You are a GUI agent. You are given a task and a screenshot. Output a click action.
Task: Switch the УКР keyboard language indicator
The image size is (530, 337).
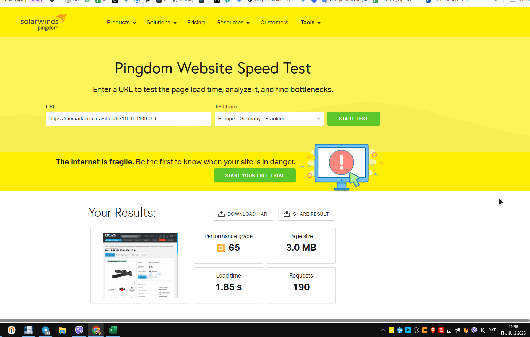493,330
